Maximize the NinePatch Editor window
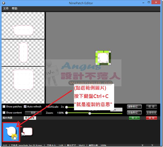Screen dimensions: 163x147 149,2
